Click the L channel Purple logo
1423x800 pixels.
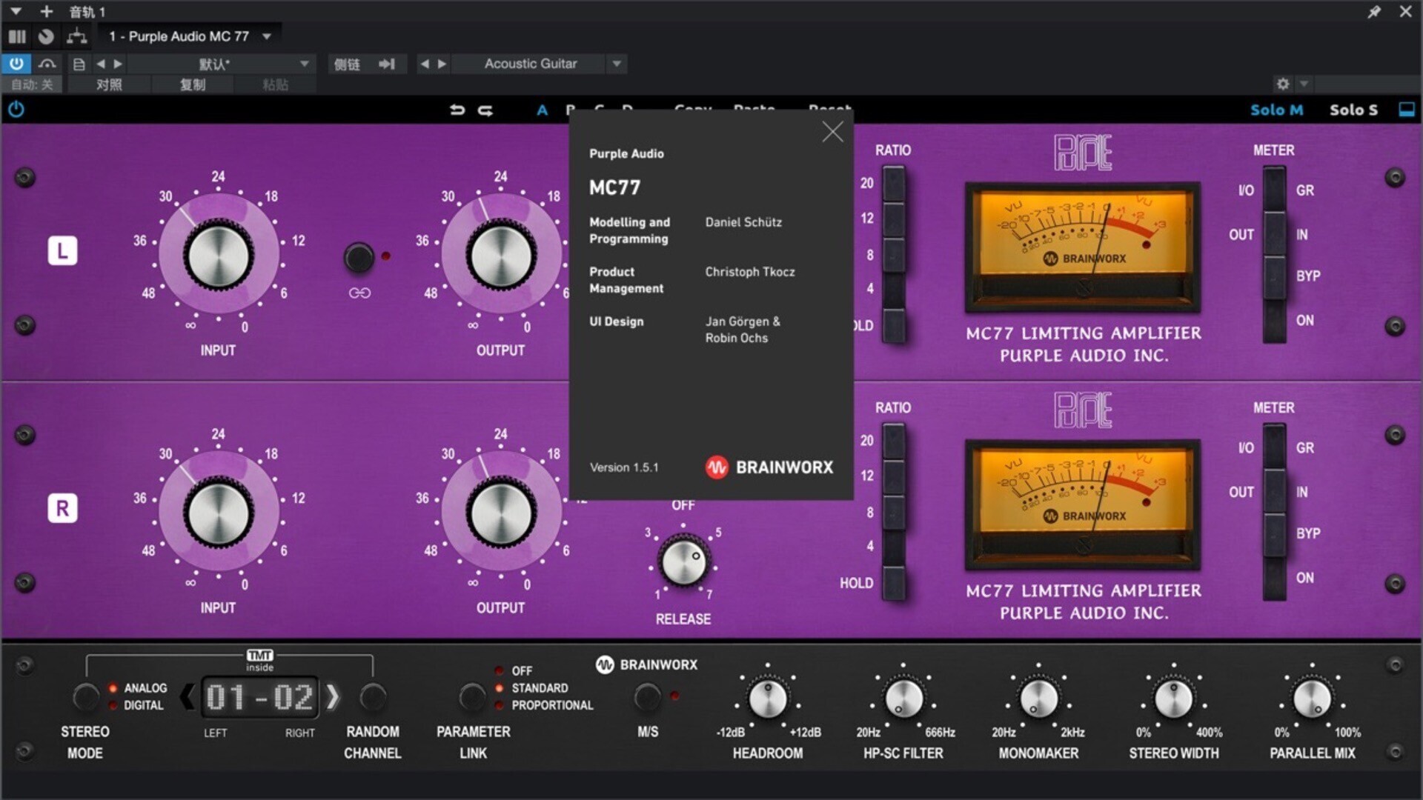pyautogui.click(x=1083, y=153)
